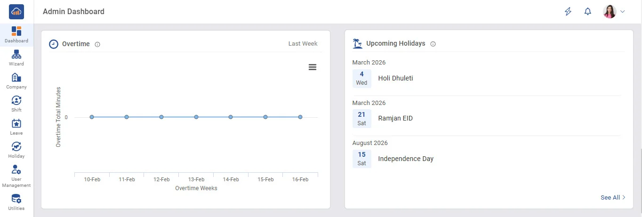Click the user profile avatar
This screenshot has width=642, height=217.
(x=610, y=12)
